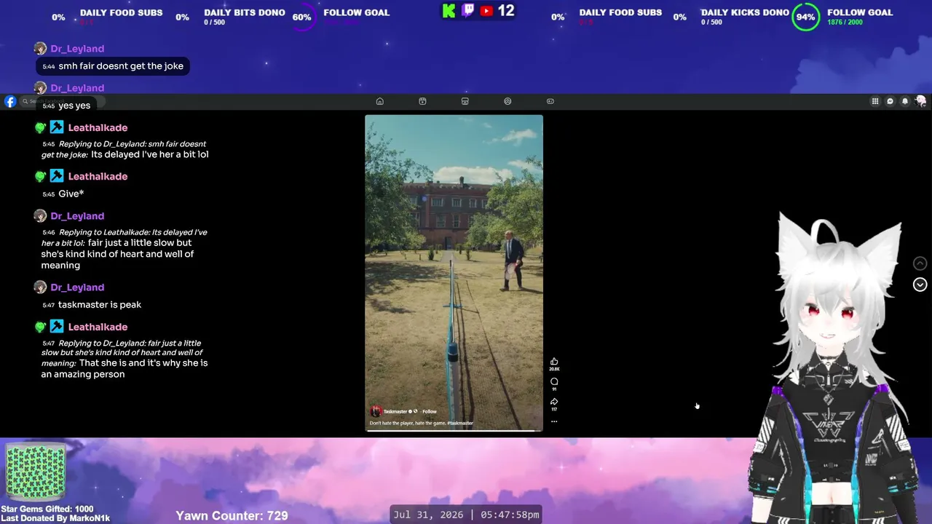Open the Facebook Marketplace tab icon
Image resolution: width=932 pixels, height=524 pixels.
pyautogui.click(x=465, y=101)
